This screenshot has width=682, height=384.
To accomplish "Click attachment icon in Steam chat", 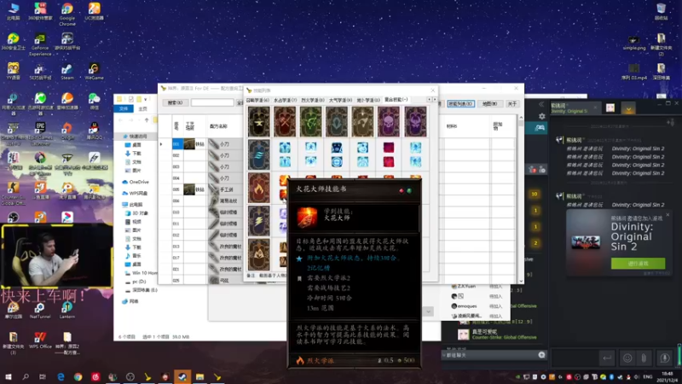I will 644,358.
